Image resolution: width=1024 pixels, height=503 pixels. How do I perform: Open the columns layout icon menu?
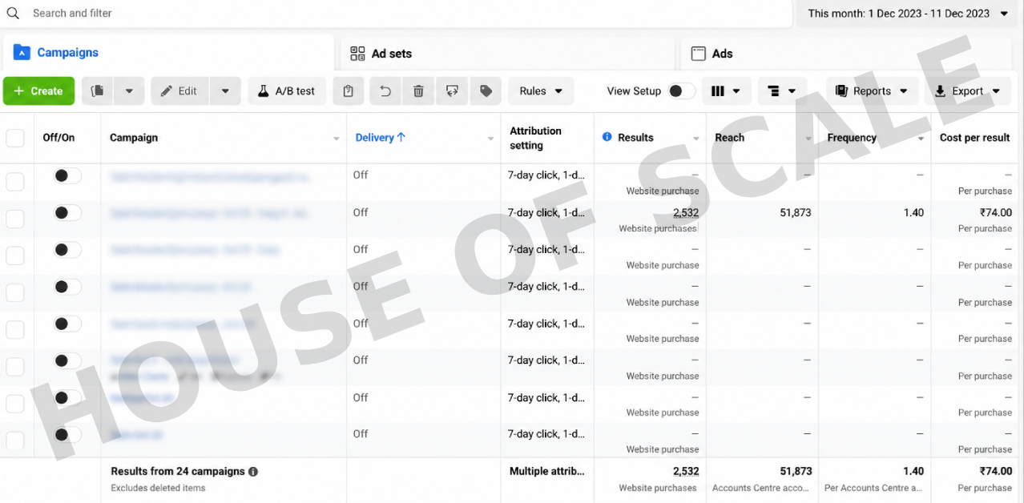pyautogui.click(x=726, y=91)
